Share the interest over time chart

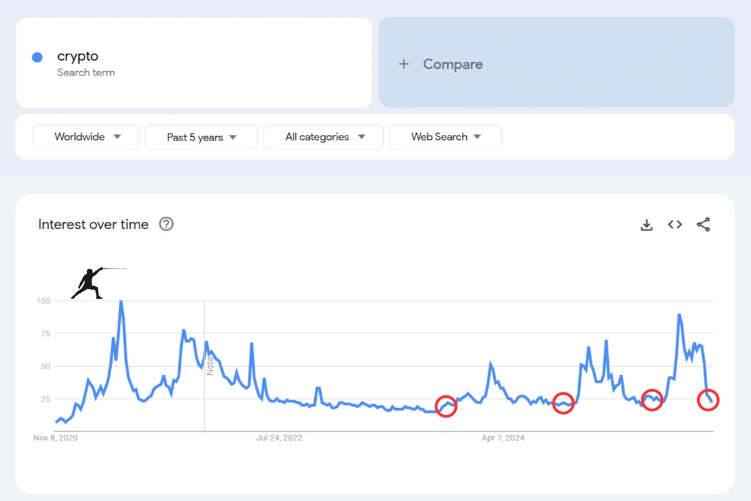[703, 225]
